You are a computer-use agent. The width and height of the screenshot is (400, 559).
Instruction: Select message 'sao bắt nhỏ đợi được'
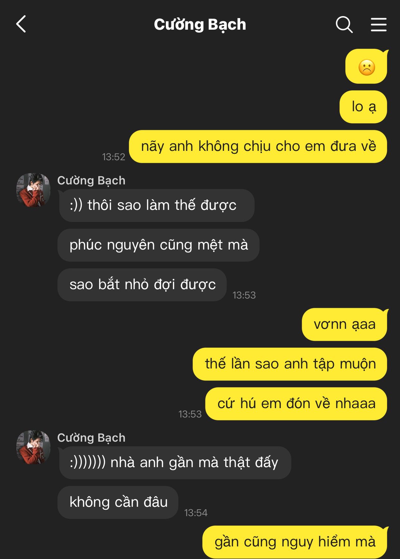tap(142, 285)
